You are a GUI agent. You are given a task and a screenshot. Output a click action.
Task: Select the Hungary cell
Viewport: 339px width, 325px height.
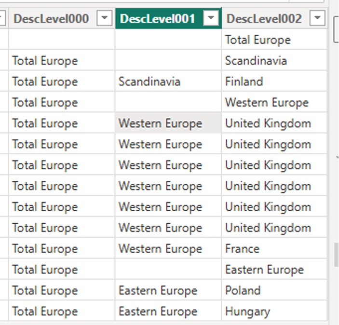274,311
